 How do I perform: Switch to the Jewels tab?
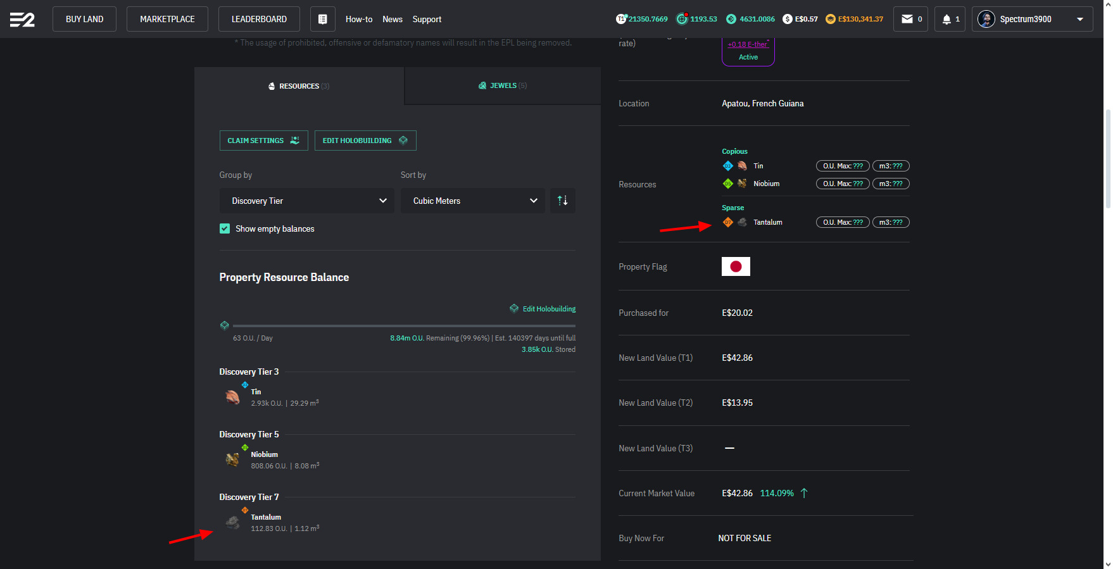[x=503, y=85]
